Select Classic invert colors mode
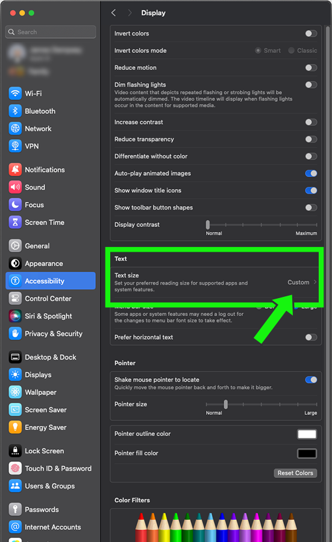This screenshot has width=332, height=542. [x=291, y=51]
